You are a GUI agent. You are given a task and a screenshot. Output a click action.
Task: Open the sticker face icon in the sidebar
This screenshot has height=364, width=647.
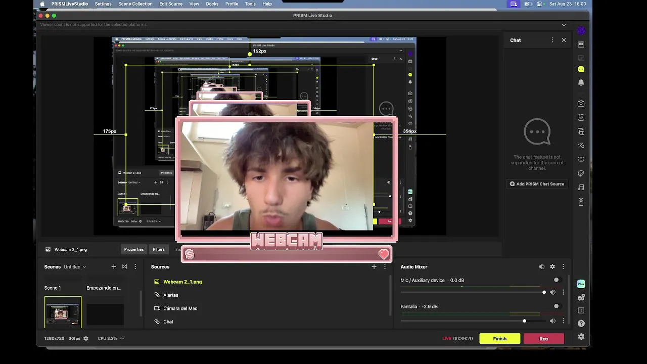581,159
